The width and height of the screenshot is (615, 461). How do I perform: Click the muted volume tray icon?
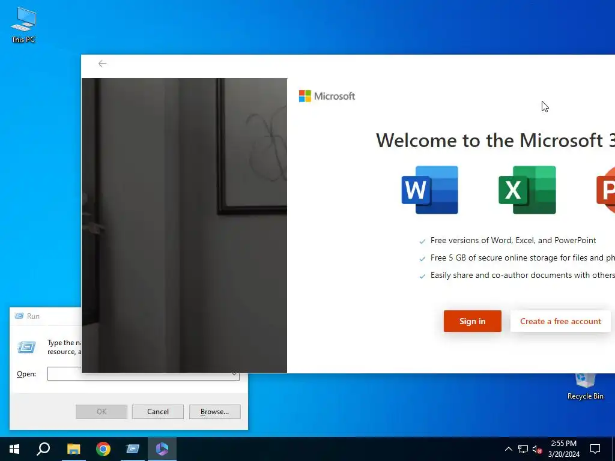click(537, 449)
